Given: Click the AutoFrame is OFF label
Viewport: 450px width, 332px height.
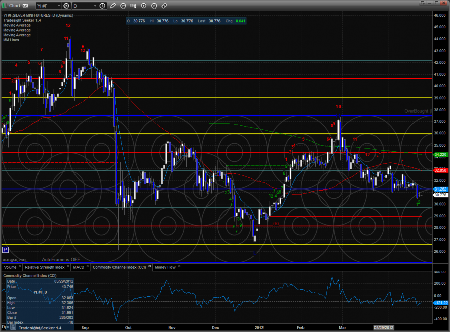Looking at the screenshot, I should (x=61, y=259).
